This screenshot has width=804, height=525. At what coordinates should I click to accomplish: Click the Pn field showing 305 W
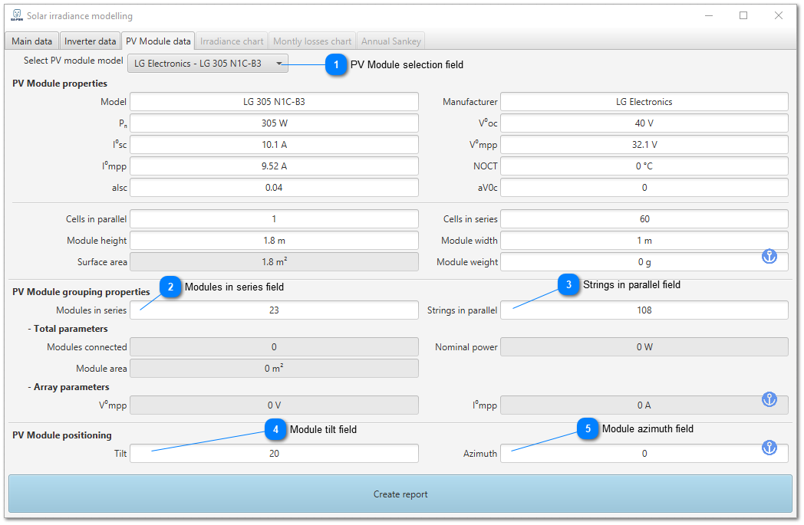coord(275,123)
